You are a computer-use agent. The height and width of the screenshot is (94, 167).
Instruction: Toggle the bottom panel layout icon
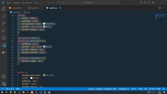coord(145,3)
